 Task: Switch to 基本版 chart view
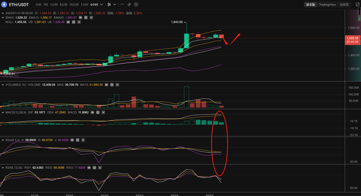310,5
